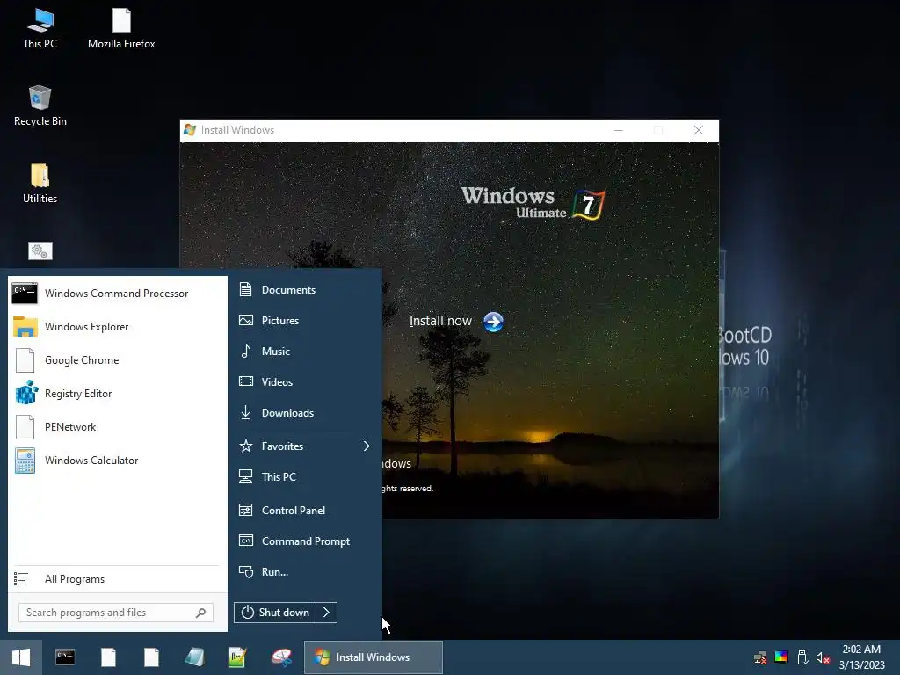Image resolution: width=900 pixels, height=675 pixels.
Task: Expand shut down options arrow
Action: click(327, 613)
